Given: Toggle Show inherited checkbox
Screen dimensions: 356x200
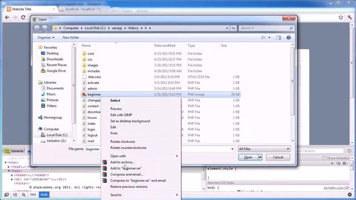Looking at the screenshot, I should pos(324,158).
